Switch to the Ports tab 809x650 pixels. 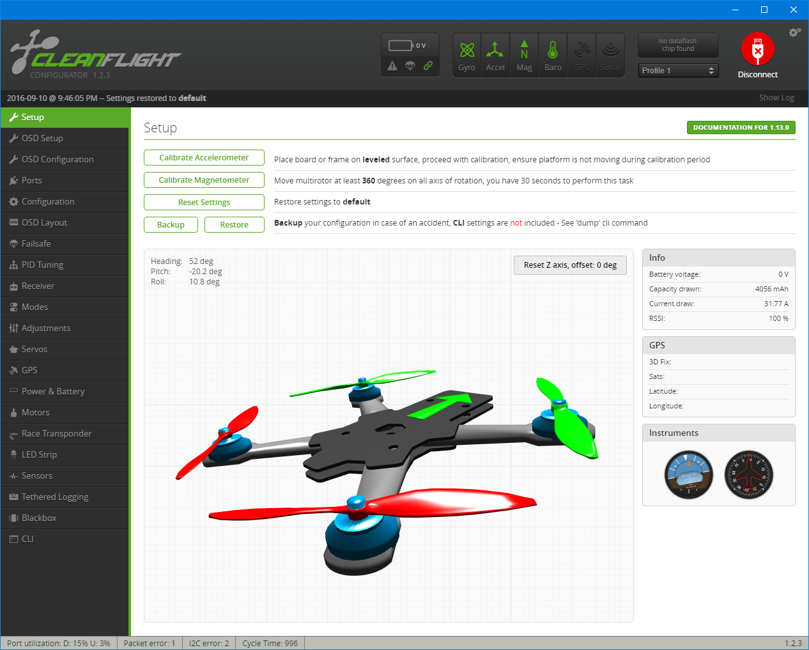pos(65,181)
